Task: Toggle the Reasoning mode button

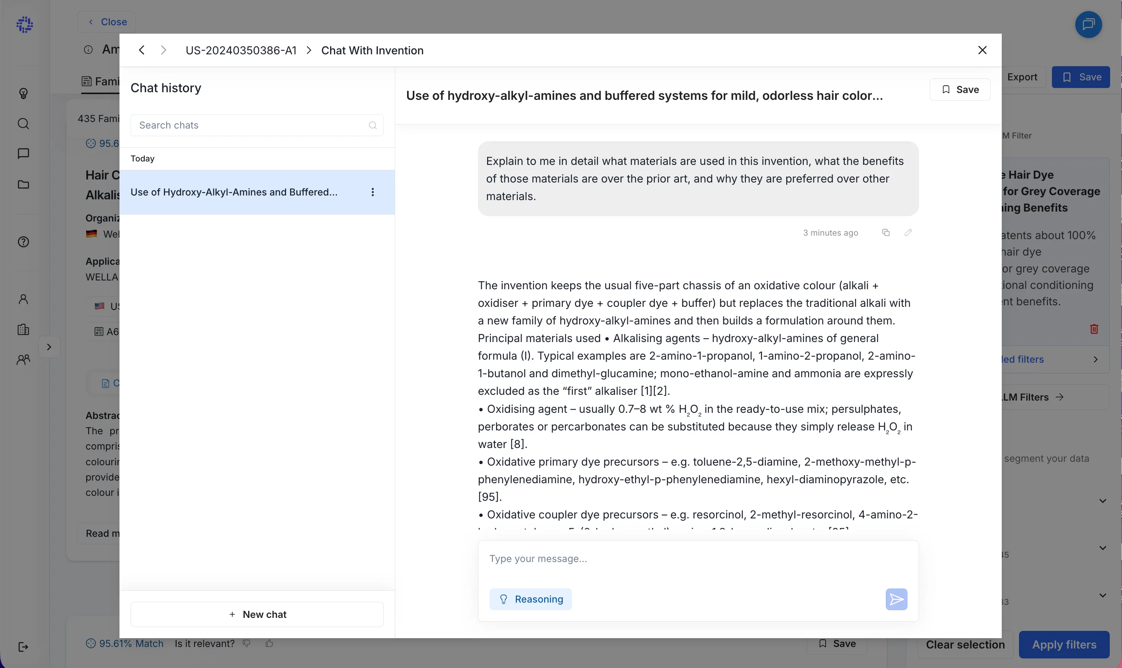Action: tap(531, 599)
